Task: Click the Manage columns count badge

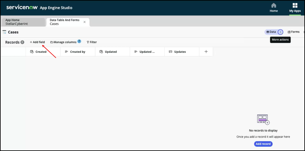Action: tap(79, 41)
